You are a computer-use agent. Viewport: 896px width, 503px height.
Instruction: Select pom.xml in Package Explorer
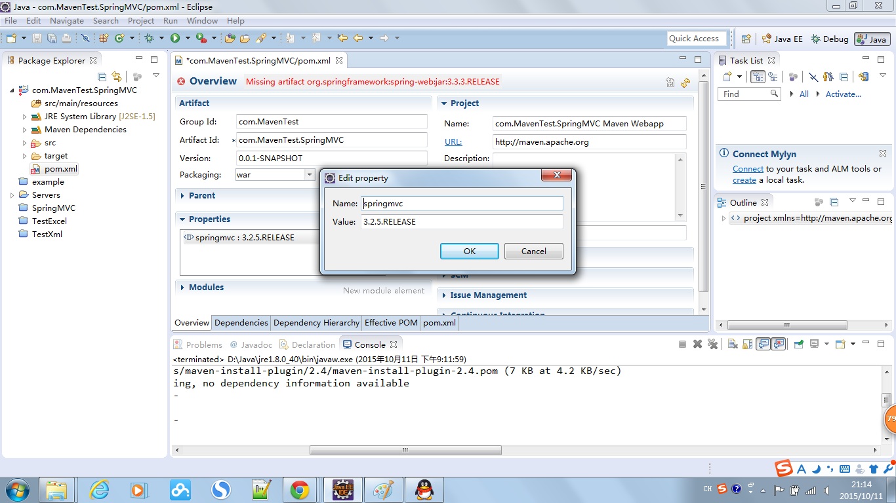tap(61, 168)
